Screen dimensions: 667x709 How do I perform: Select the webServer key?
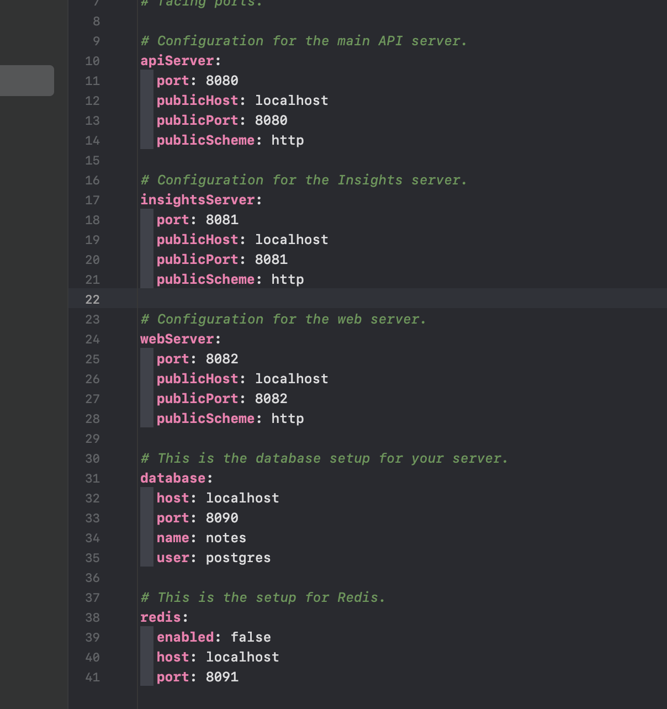177,339
